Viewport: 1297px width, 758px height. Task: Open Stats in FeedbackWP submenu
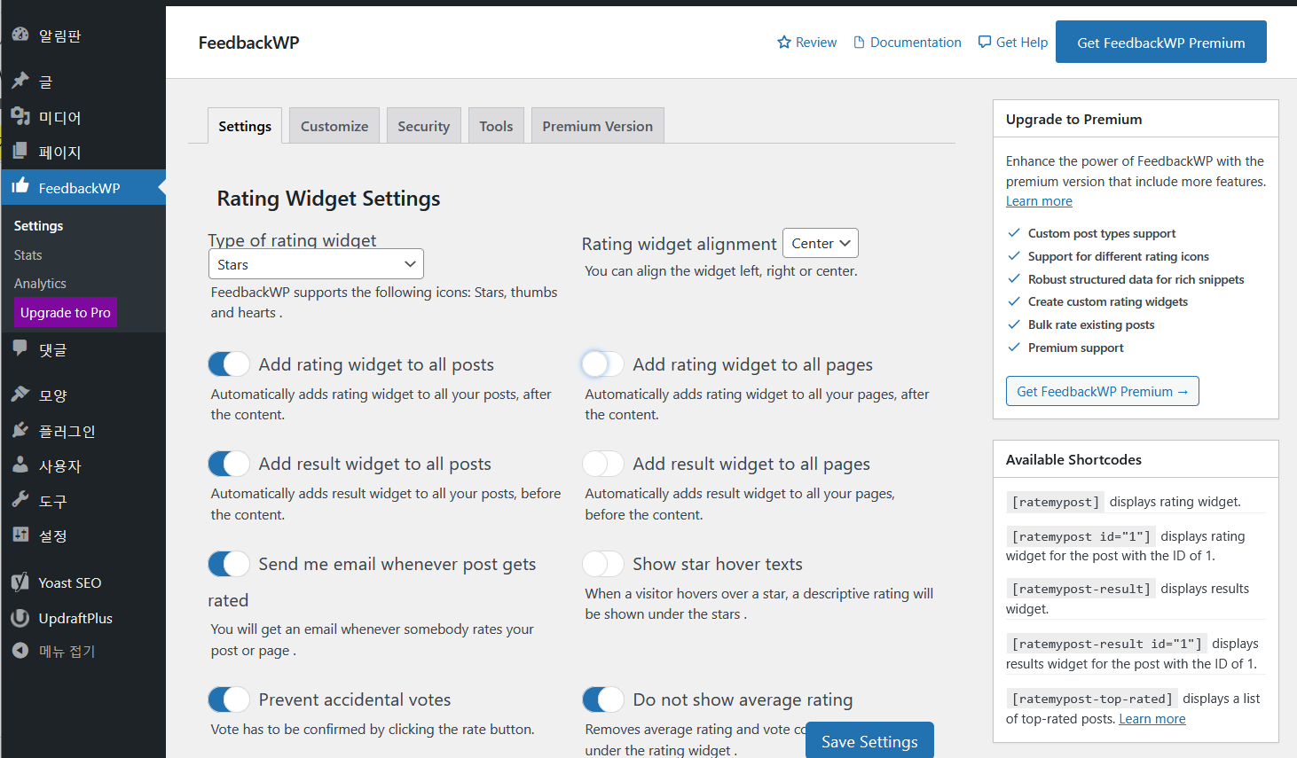[28, 254]
